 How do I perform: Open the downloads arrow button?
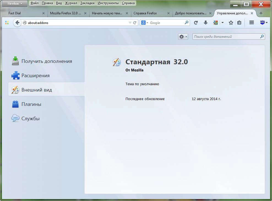point(206,23)
